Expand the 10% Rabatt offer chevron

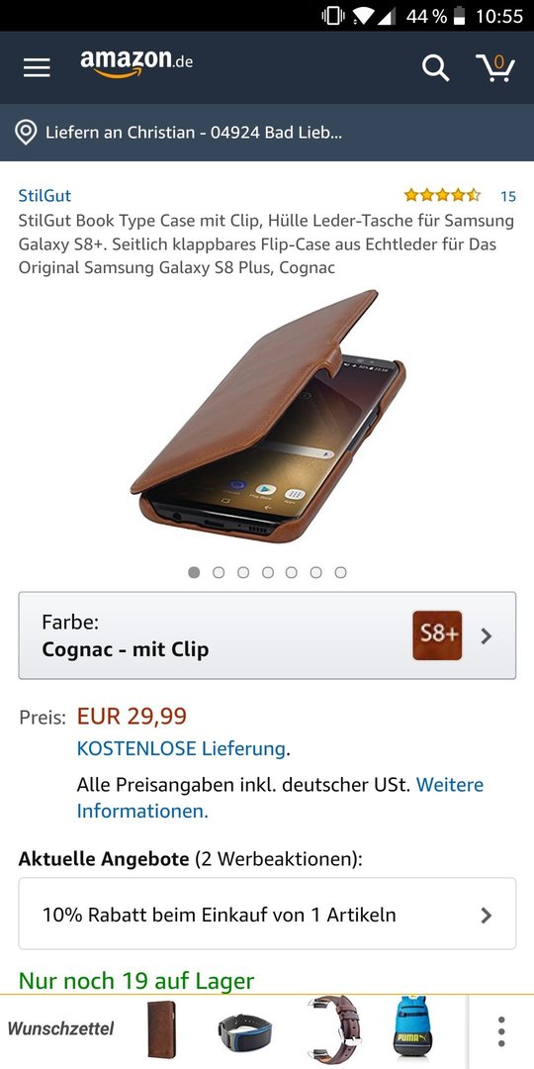[486, 915]
